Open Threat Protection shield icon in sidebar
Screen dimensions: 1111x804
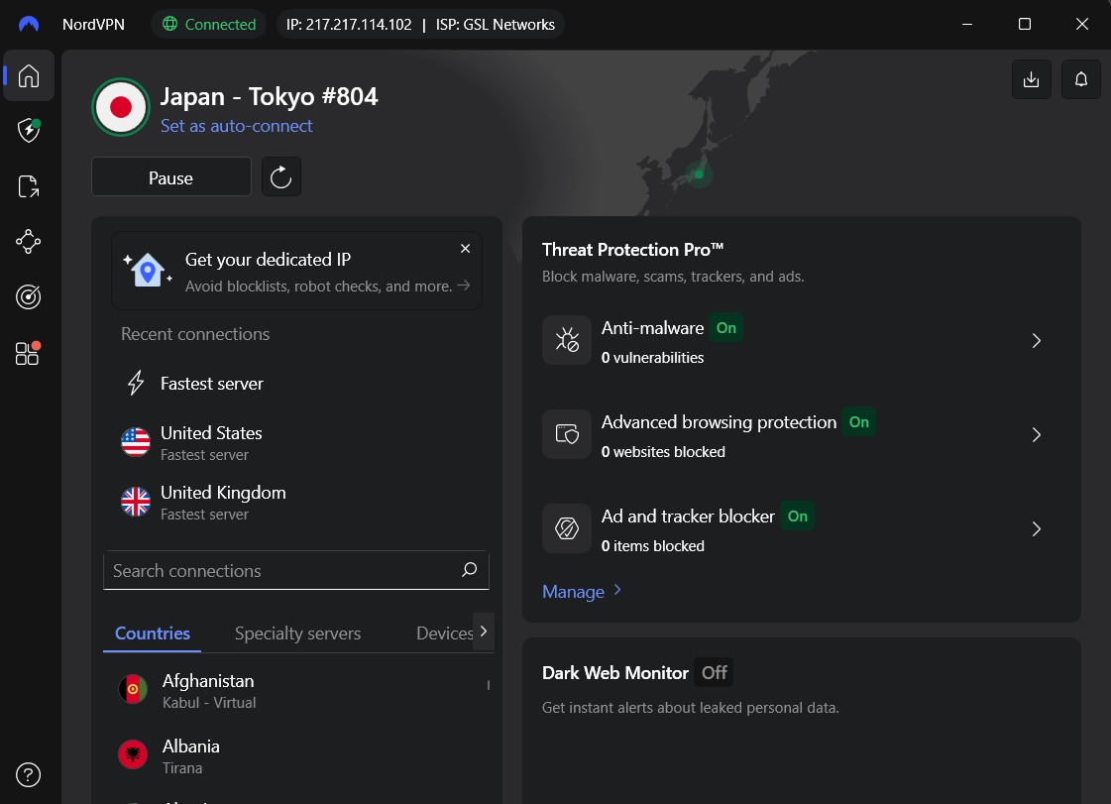tap(29, 131)
